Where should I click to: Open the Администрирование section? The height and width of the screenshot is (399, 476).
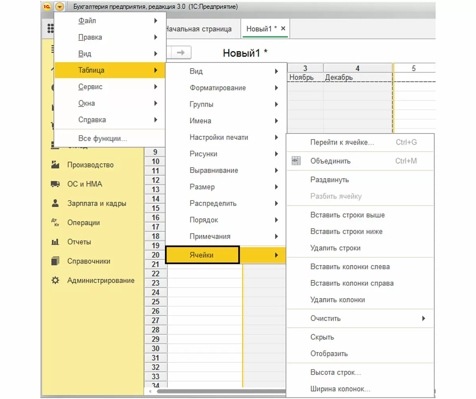coord(101,281)
